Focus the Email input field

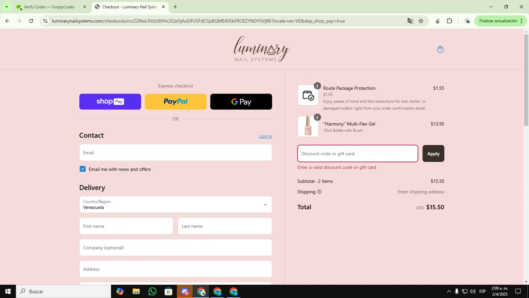point(176,153)
